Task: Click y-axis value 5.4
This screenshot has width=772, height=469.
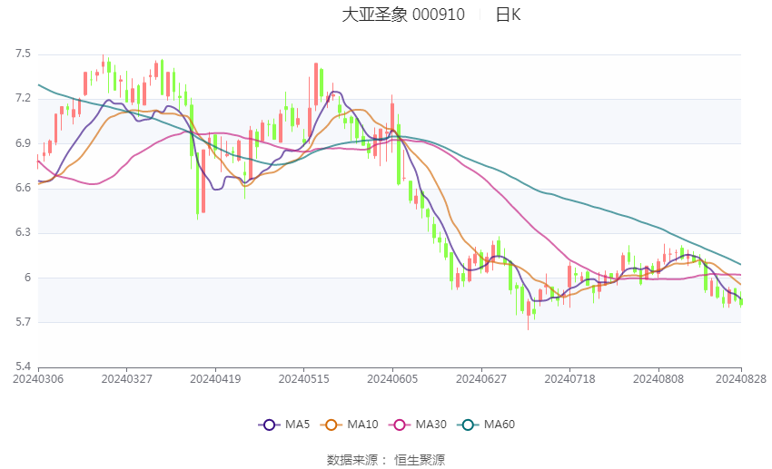Action: [x=23, y=366]
